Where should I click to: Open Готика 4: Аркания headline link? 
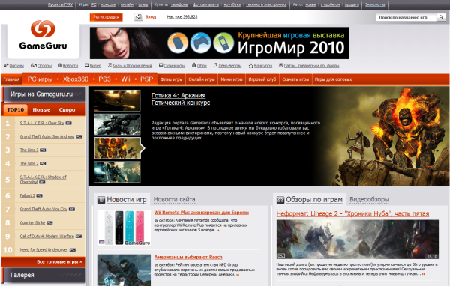[x=178, y=95]
